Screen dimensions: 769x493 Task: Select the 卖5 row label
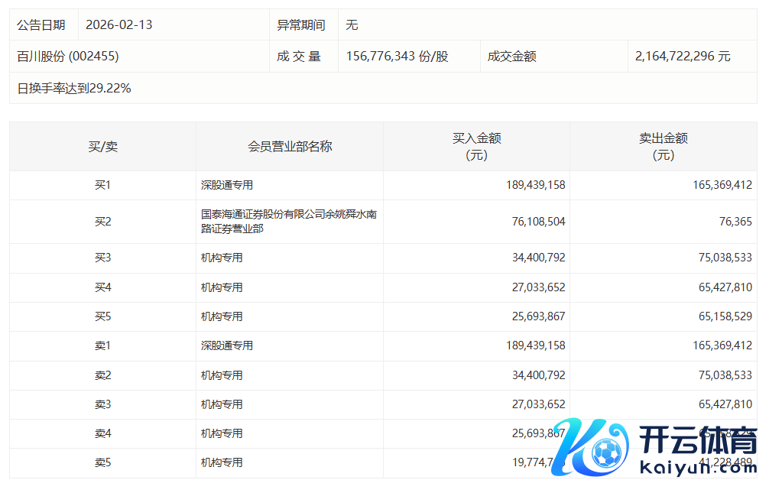tap(102, 462)
